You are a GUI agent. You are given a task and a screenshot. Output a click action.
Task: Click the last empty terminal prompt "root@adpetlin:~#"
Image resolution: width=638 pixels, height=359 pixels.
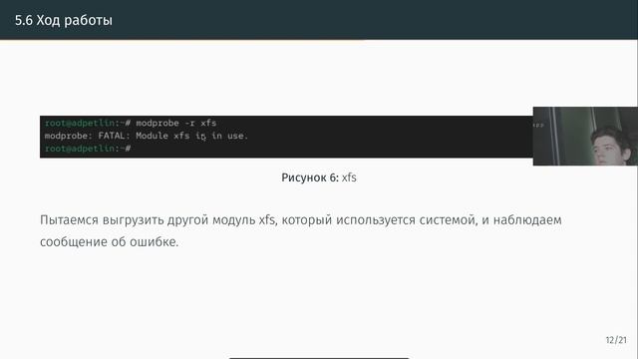point(88,149)
